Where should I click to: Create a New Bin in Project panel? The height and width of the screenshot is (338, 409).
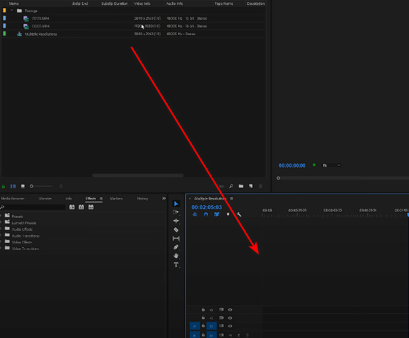pos(241,186)
